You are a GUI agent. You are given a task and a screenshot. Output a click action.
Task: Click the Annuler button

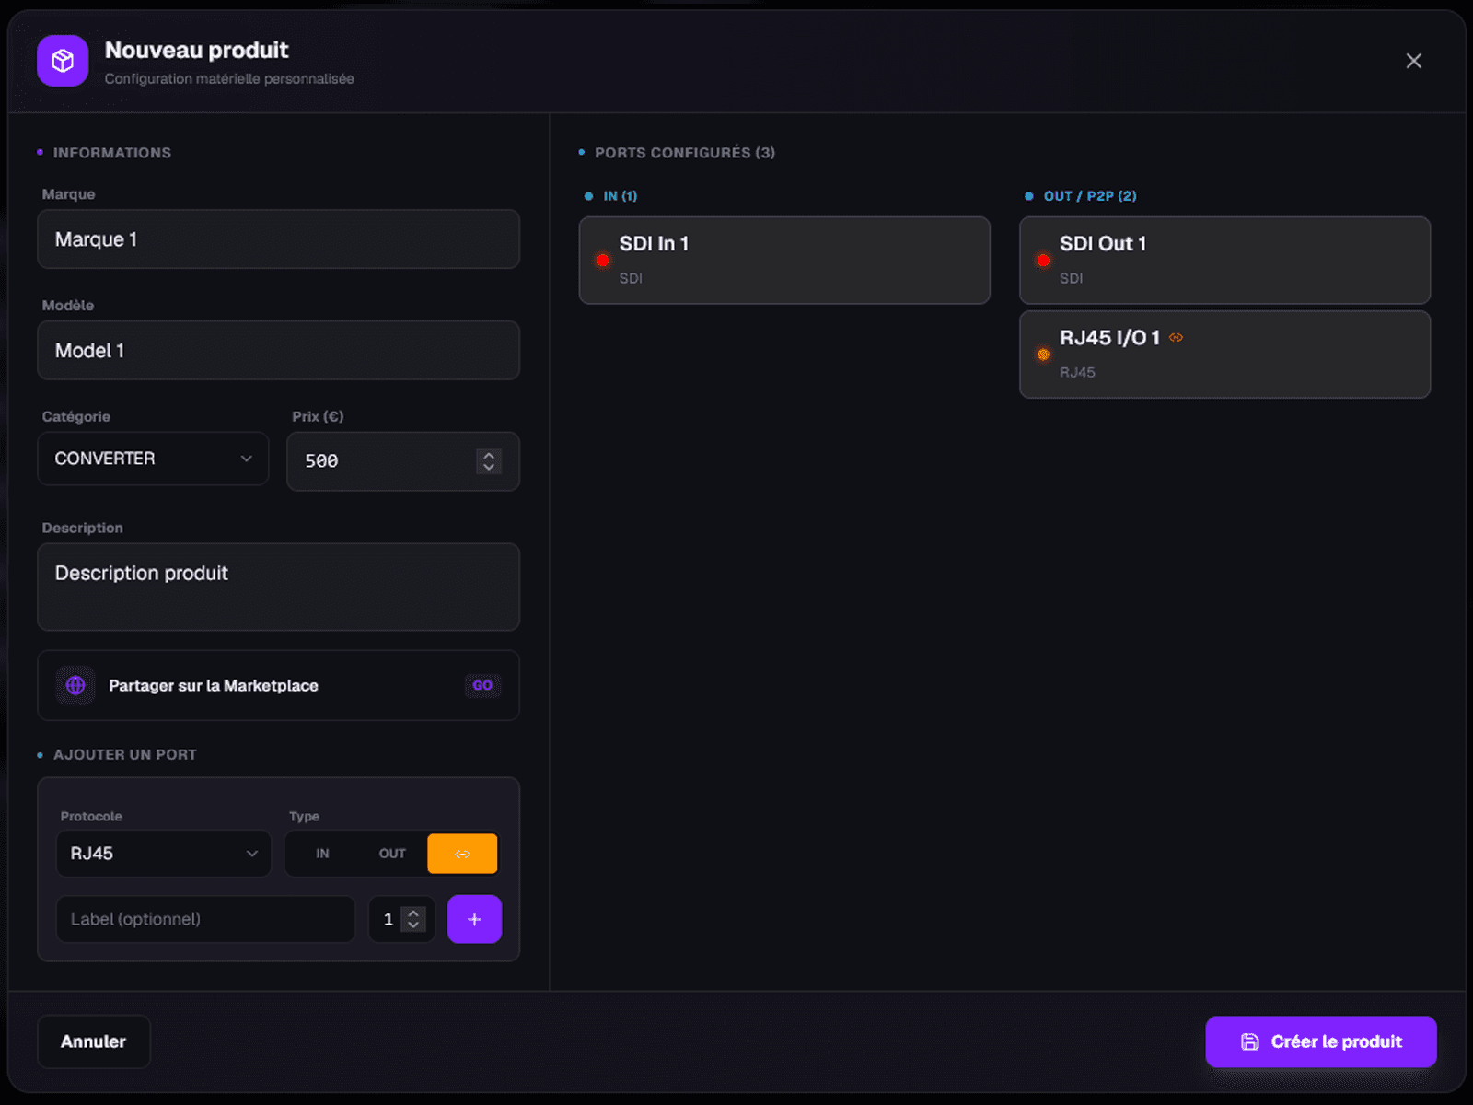coord(93,1041)
